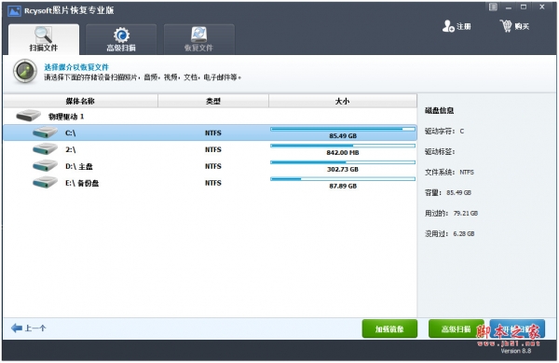Click 没用过 6.28 GB value

[x=464, y=234]
